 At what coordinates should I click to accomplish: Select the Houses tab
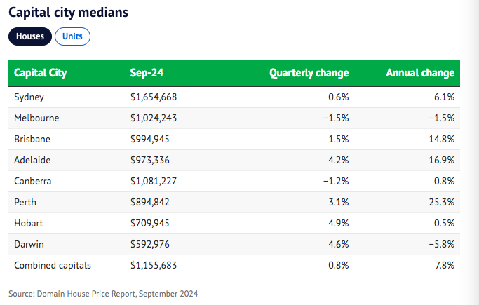pos(30,36)
